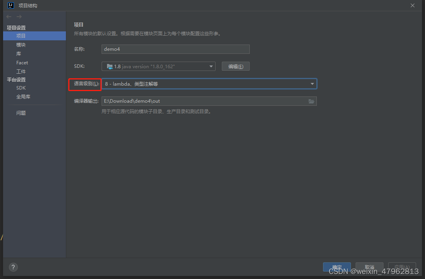View the 问题 section
This screenshot has height=279, width=425.
[21, 113]
